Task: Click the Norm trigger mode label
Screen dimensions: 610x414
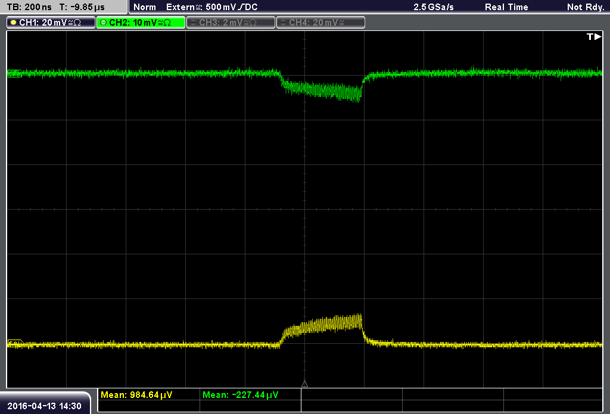Action: 144,7
